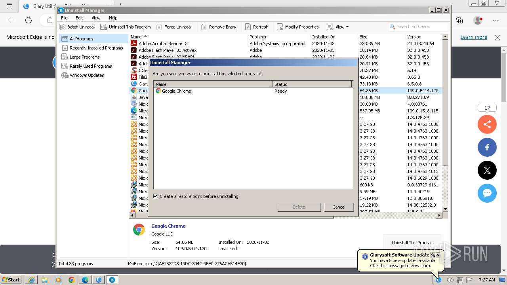
Task: Click the Remove Entry toolbar icon
Action: pos(204,27)
